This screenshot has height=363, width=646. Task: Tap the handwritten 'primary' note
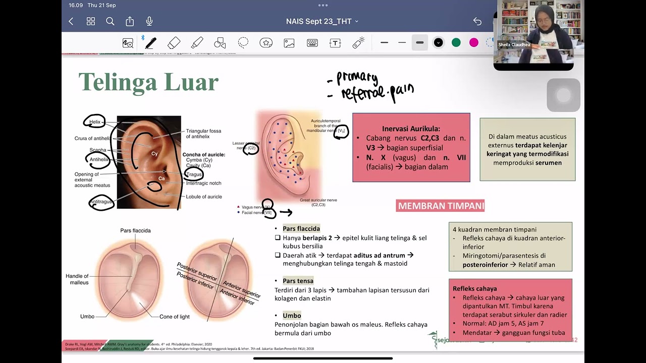pyautogui.click(x=357, y=79)
